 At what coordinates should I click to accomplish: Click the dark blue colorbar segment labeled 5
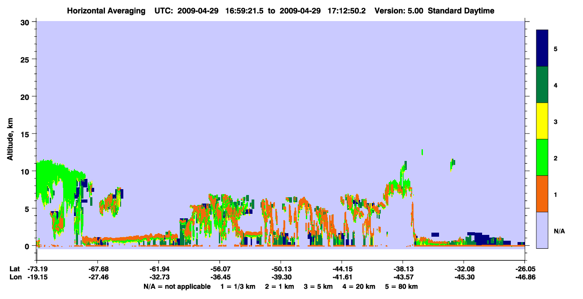pyautogui.click(x=542, y=48)
